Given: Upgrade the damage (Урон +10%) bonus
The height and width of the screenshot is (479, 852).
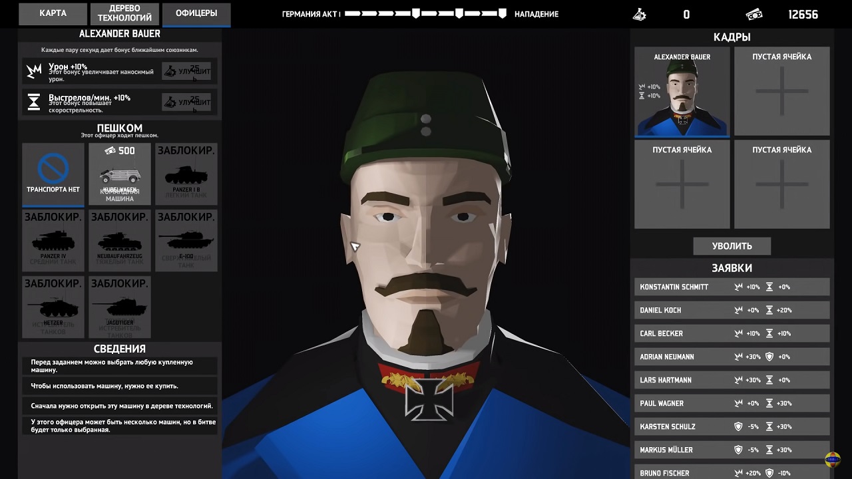Looking at the screenshot, I should click(x=186, y=71).
